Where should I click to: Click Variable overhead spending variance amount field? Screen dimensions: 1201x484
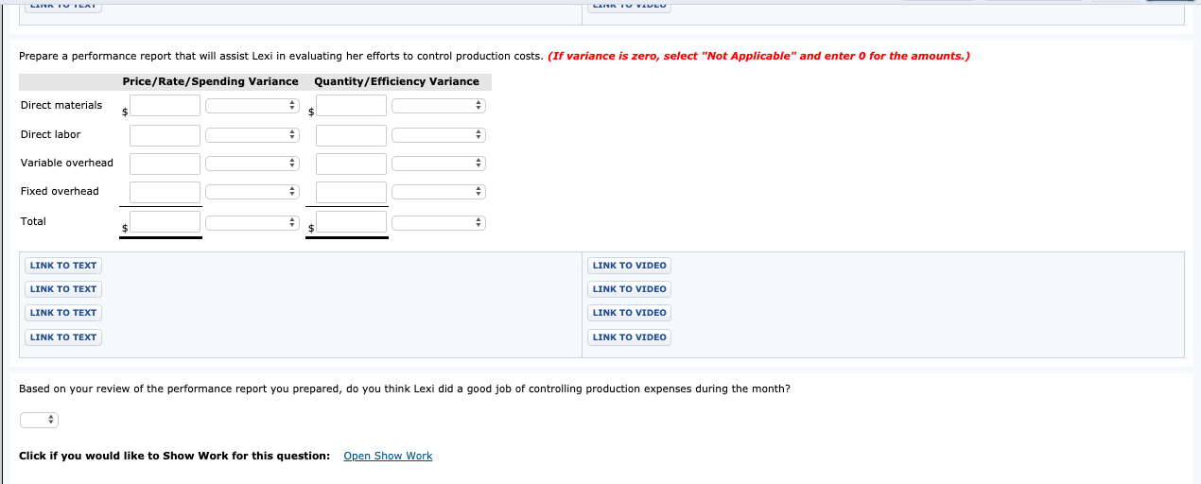(165, 164)
